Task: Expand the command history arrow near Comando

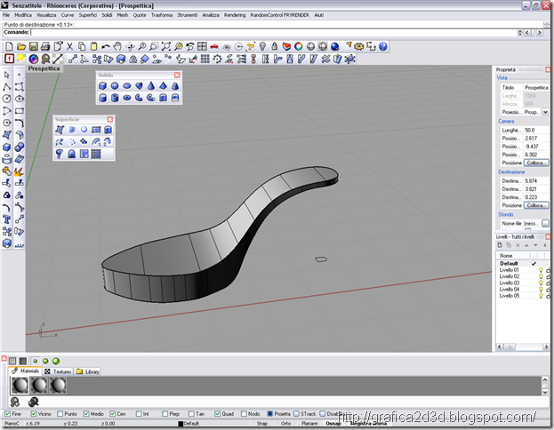Action: (x=519, y=33)
